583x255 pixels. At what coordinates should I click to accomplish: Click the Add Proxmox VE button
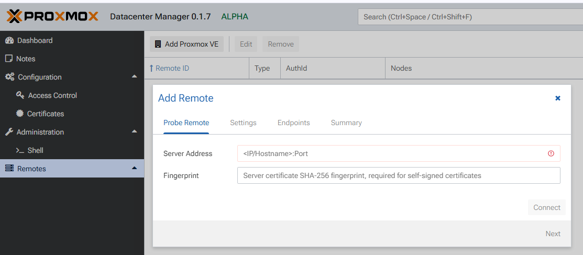186,44
